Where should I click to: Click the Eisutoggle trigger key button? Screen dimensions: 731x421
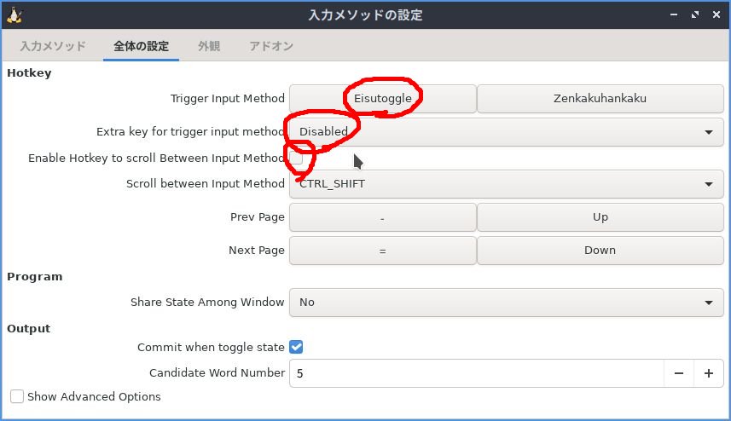click(x=383, y=98)
